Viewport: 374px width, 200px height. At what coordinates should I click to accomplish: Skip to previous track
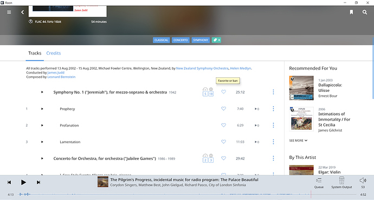[x=9, y=182]
